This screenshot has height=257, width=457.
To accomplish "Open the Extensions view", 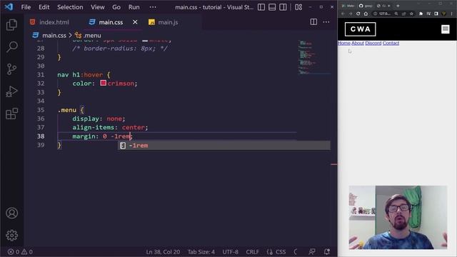I will tap(11, 114).
